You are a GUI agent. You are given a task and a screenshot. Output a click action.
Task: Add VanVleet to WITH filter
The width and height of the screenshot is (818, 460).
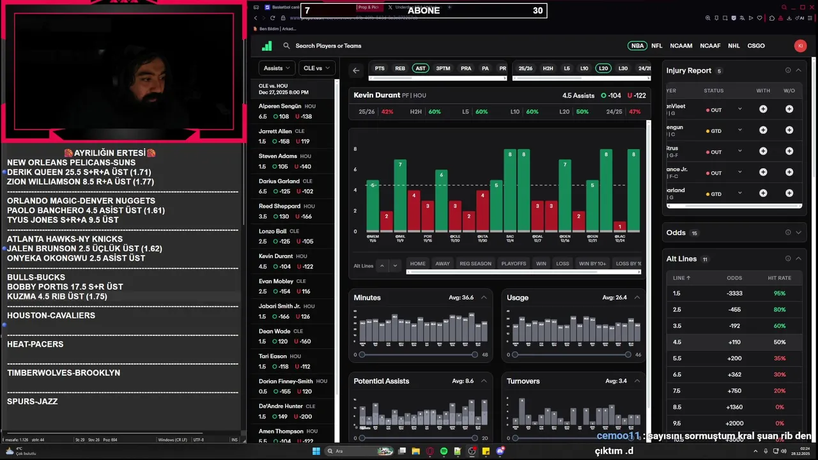[x=763, y=109]
